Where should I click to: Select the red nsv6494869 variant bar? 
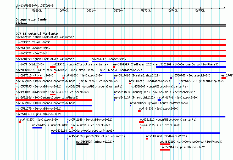click(53, 95)
